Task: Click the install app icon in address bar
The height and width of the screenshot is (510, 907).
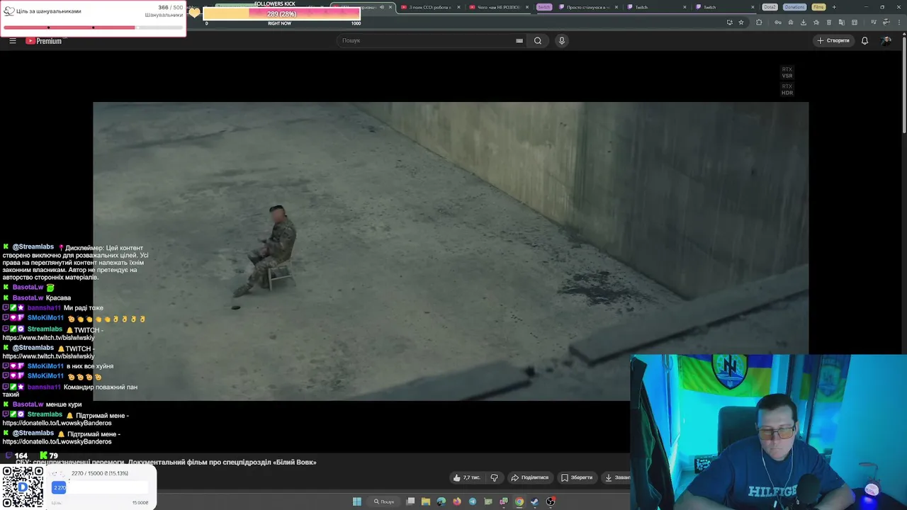Action: pyautogui.click(x=729, y=22)
